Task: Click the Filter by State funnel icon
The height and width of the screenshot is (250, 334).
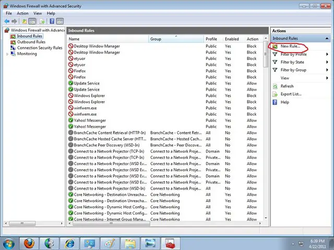Action: 275,62
